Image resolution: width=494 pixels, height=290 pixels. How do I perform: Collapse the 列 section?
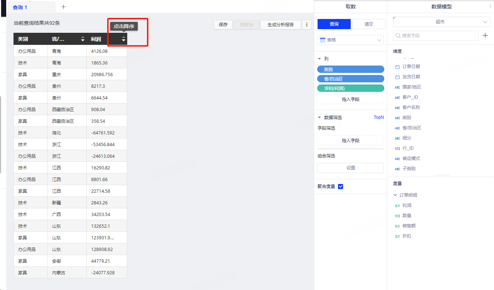click(x=320, y=59)
